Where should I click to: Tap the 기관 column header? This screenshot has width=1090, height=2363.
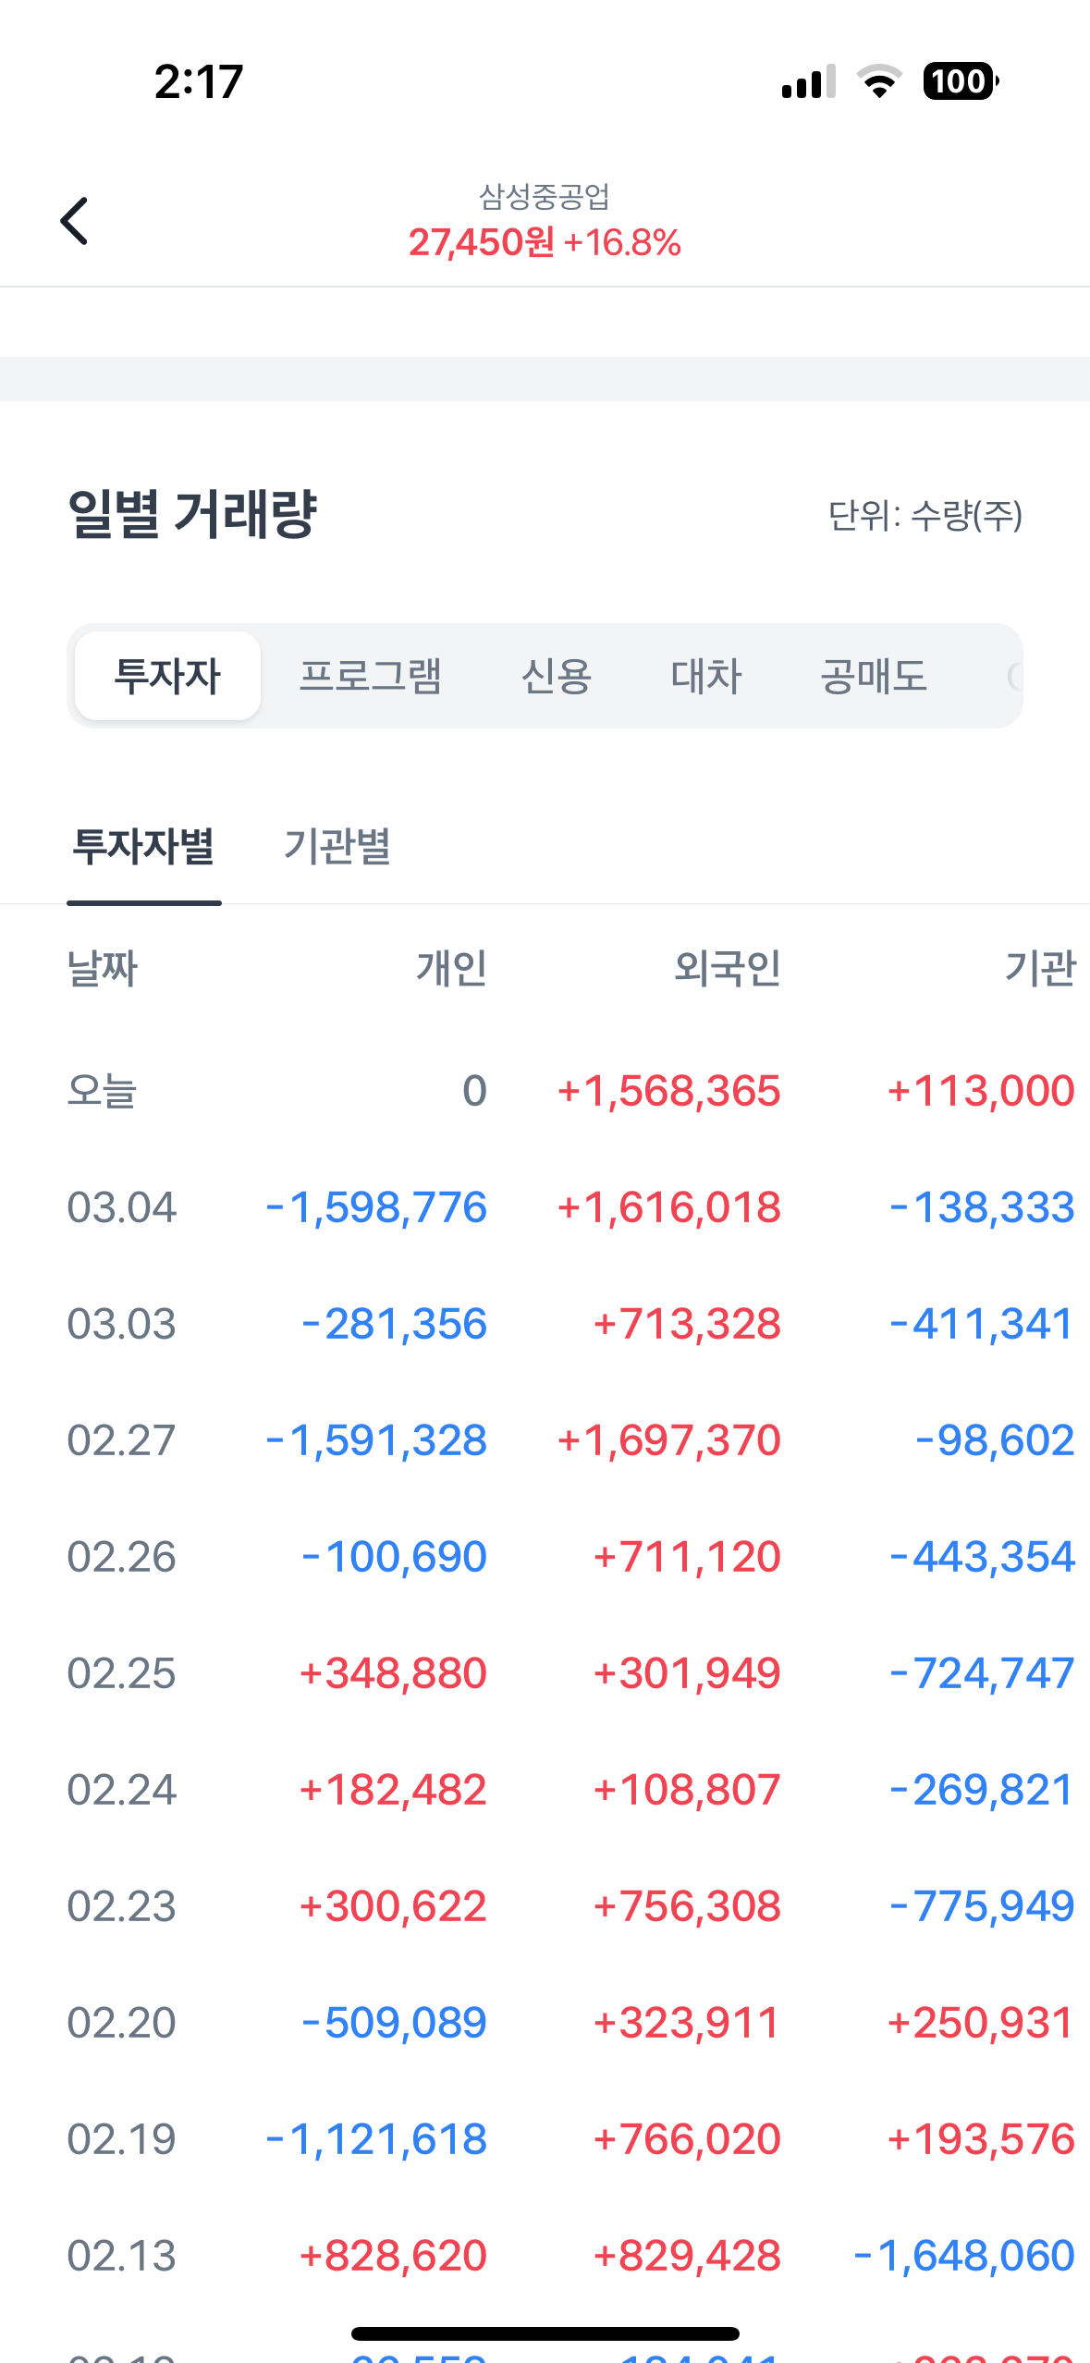click(x=1040, y=969)
